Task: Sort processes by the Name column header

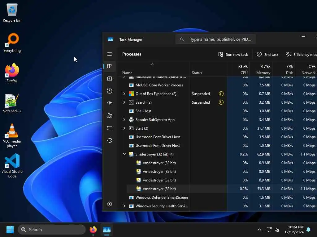Action: point(154,69)
